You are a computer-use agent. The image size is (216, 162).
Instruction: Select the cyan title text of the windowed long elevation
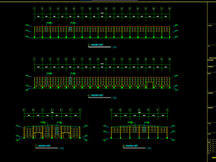click(97, 95)
